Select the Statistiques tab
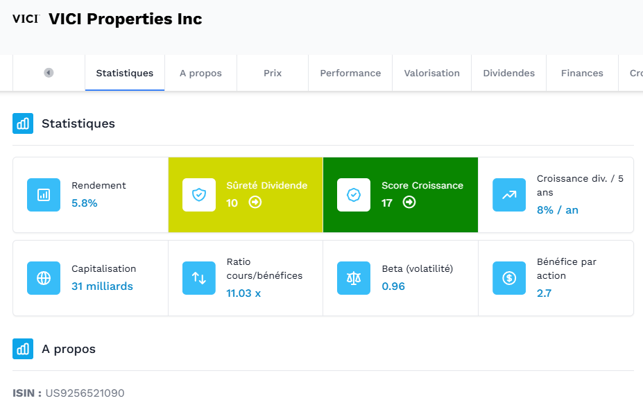Screen dimensions: 643x405 point(125,73)
